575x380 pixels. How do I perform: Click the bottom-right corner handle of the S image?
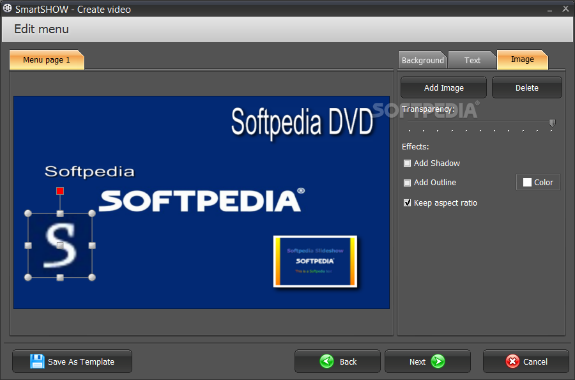[92, 277]
